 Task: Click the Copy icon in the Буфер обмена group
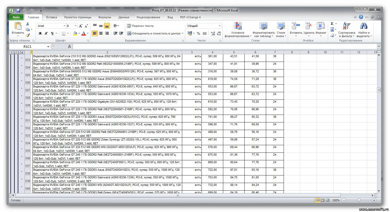coord(28,30)
